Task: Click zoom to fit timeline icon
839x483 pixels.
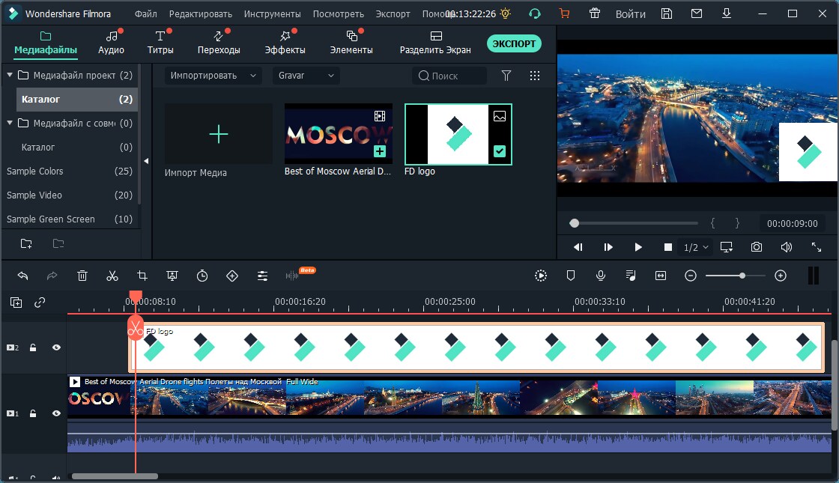Action: (x=660, y=276)
